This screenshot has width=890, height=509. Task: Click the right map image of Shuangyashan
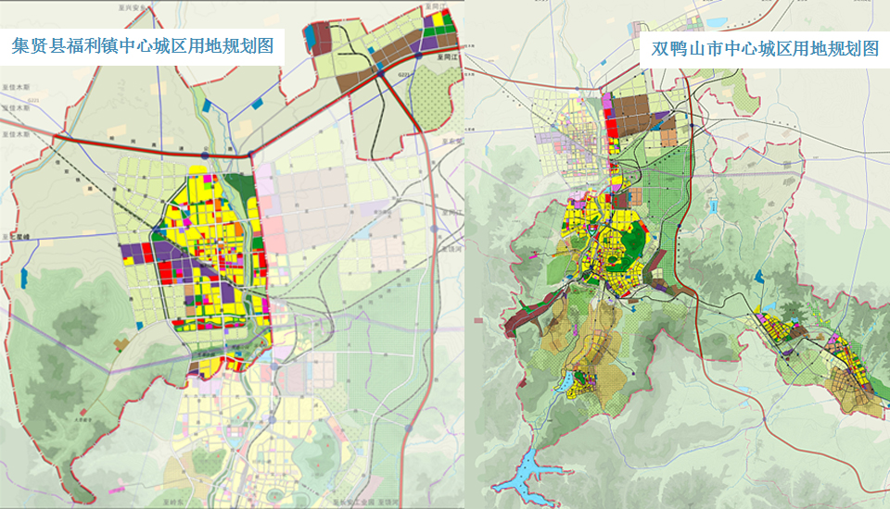coord(677,278)
